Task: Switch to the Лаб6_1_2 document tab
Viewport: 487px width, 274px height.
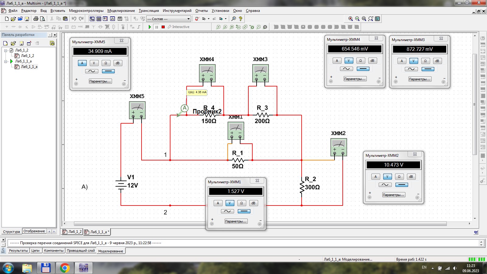Action: pos(72,232)
